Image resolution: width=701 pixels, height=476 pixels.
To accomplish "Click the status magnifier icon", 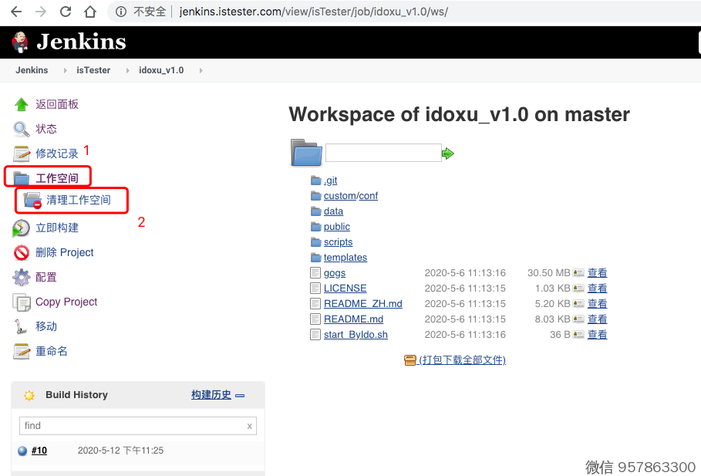I will [22, 129].
